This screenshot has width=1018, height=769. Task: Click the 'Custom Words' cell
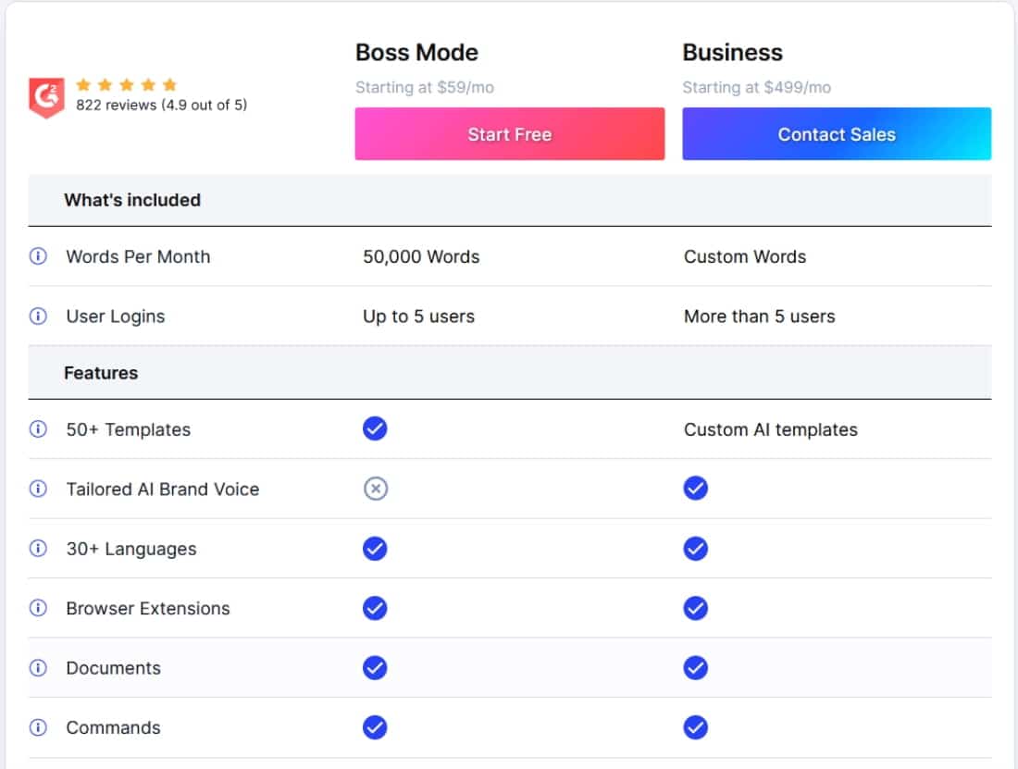pyautogui.click(x=745, y=257)
